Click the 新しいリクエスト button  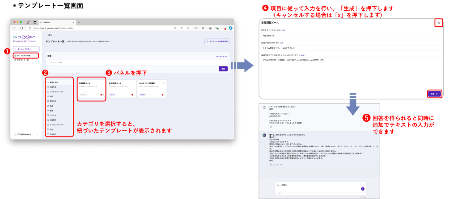[x=26, y=48]
